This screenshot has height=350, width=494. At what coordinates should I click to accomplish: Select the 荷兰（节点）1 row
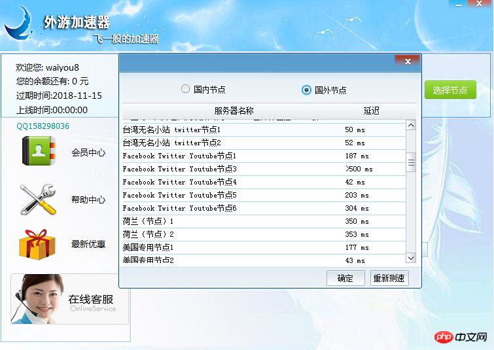tap(264, 222)
